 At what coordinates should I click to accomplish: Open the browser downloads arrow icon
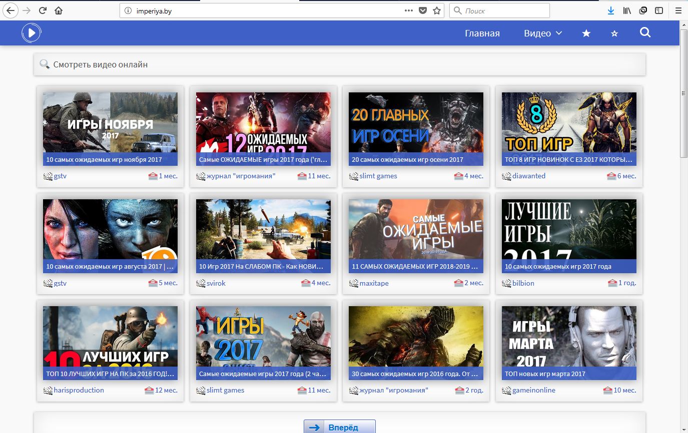(x=611, y=10)
